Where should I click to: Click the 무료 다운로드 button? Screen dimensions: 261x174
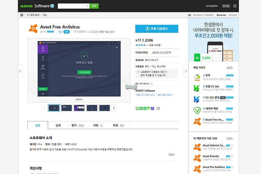157,29
